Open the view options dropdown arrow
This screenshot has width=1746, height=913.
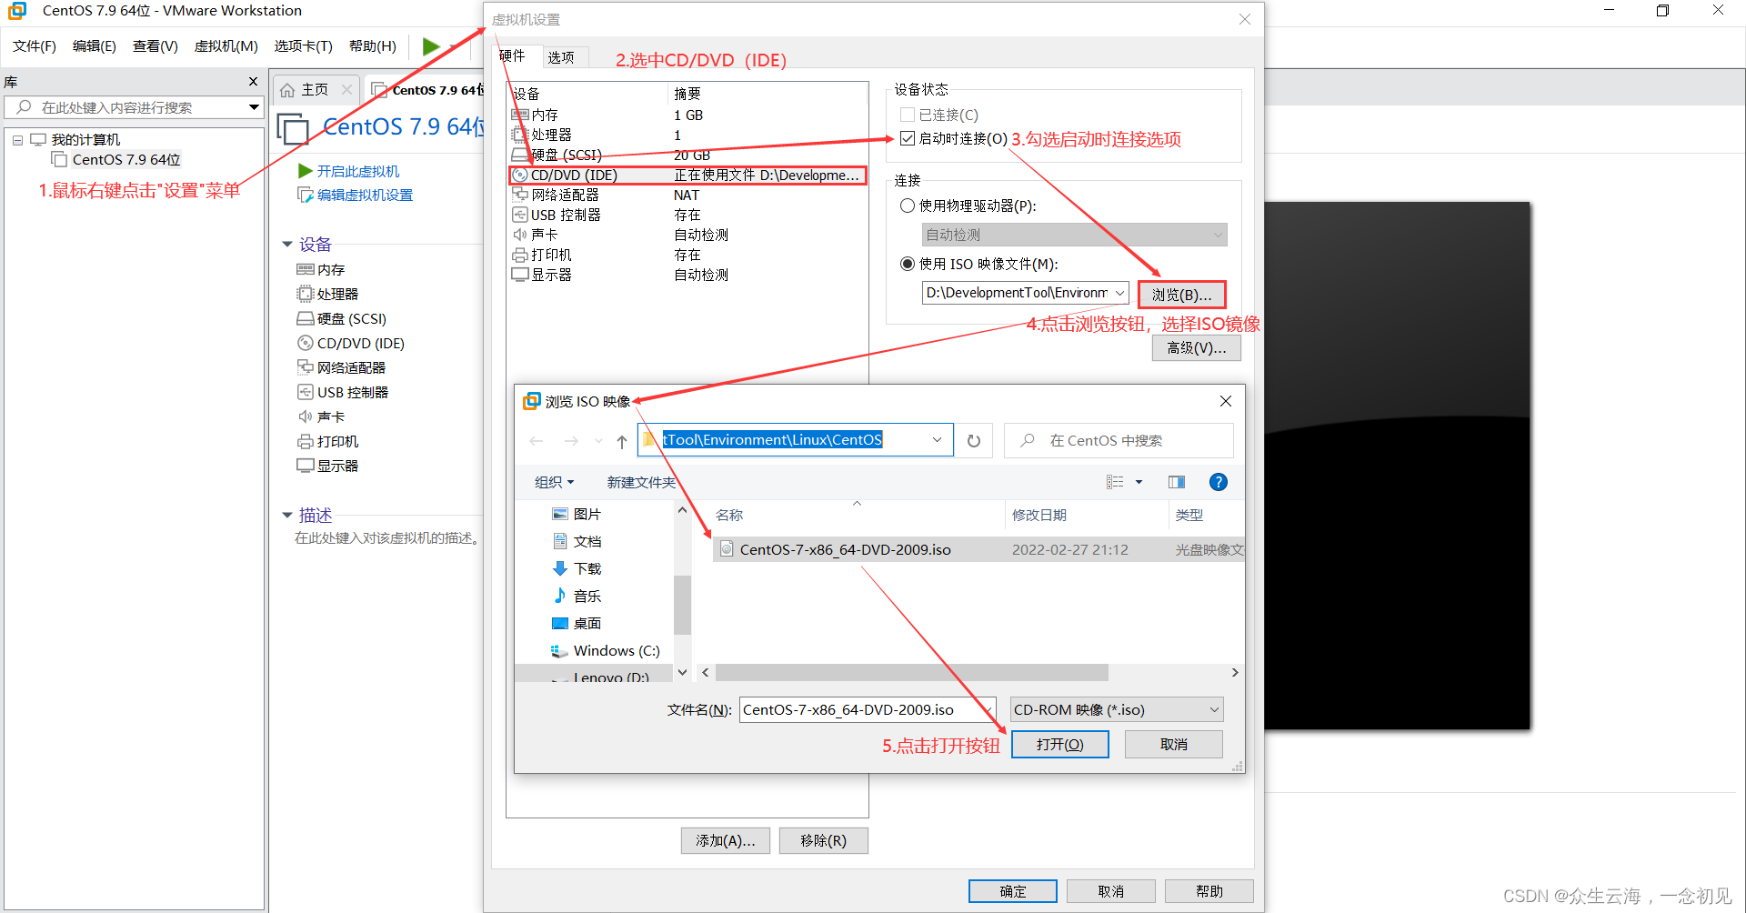point(1139,482)
